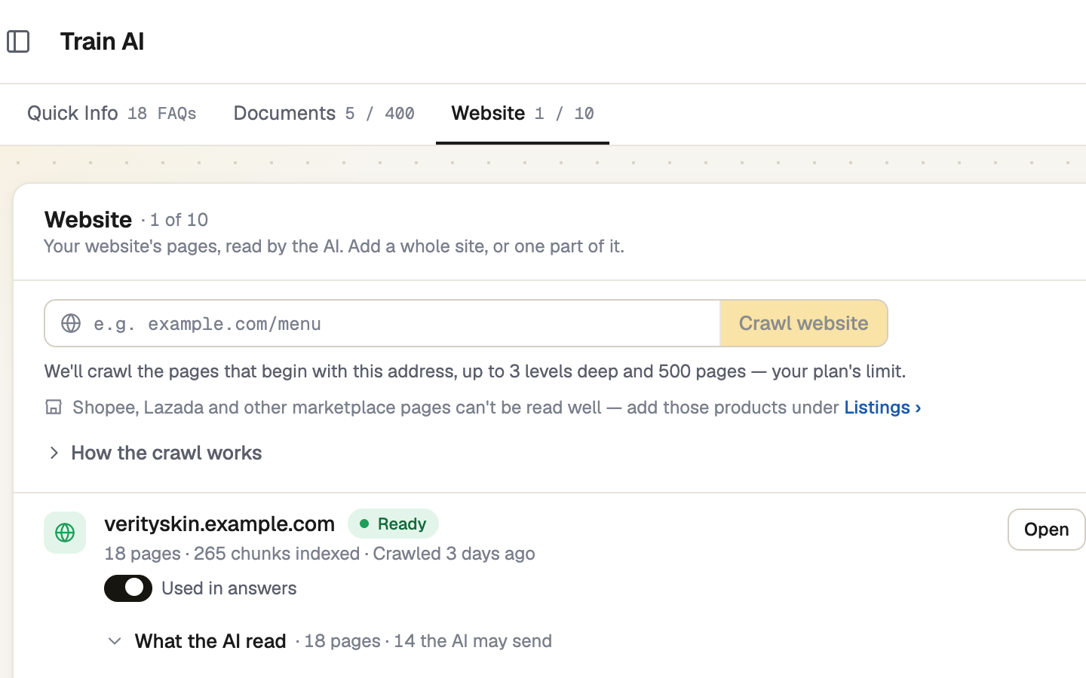Click the Ready status badge
This screenshot has height=678, width=1086.
pyautogui.click(x=393, y=524)
